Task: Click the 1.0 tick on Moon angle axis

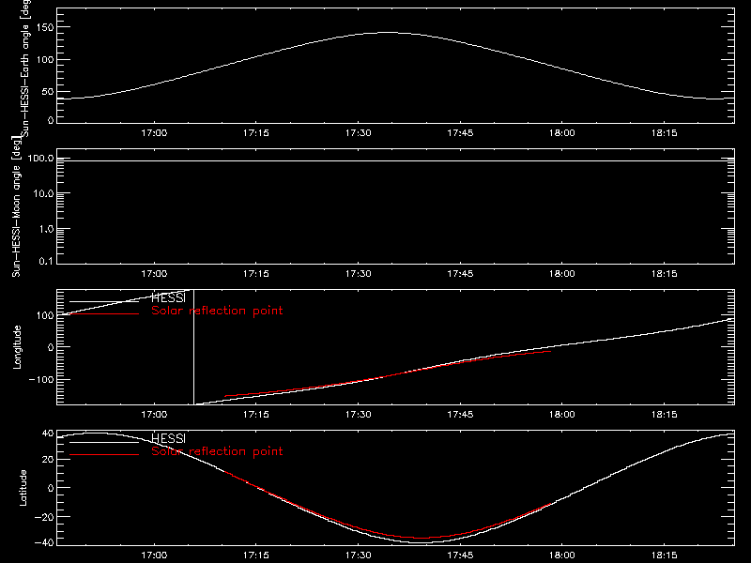Action: [x=46, y=229]
